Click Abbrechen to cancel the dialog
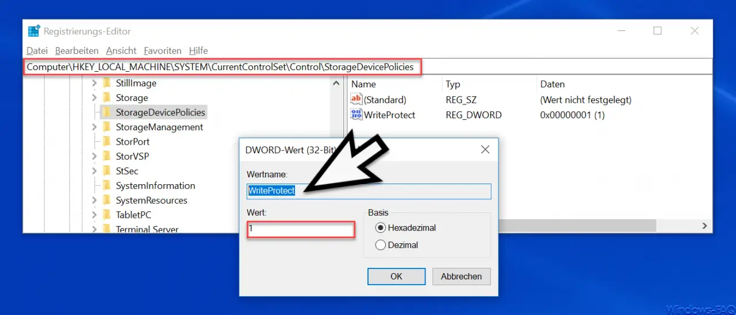This screenshot has width=736, height=315. point(461,276)
